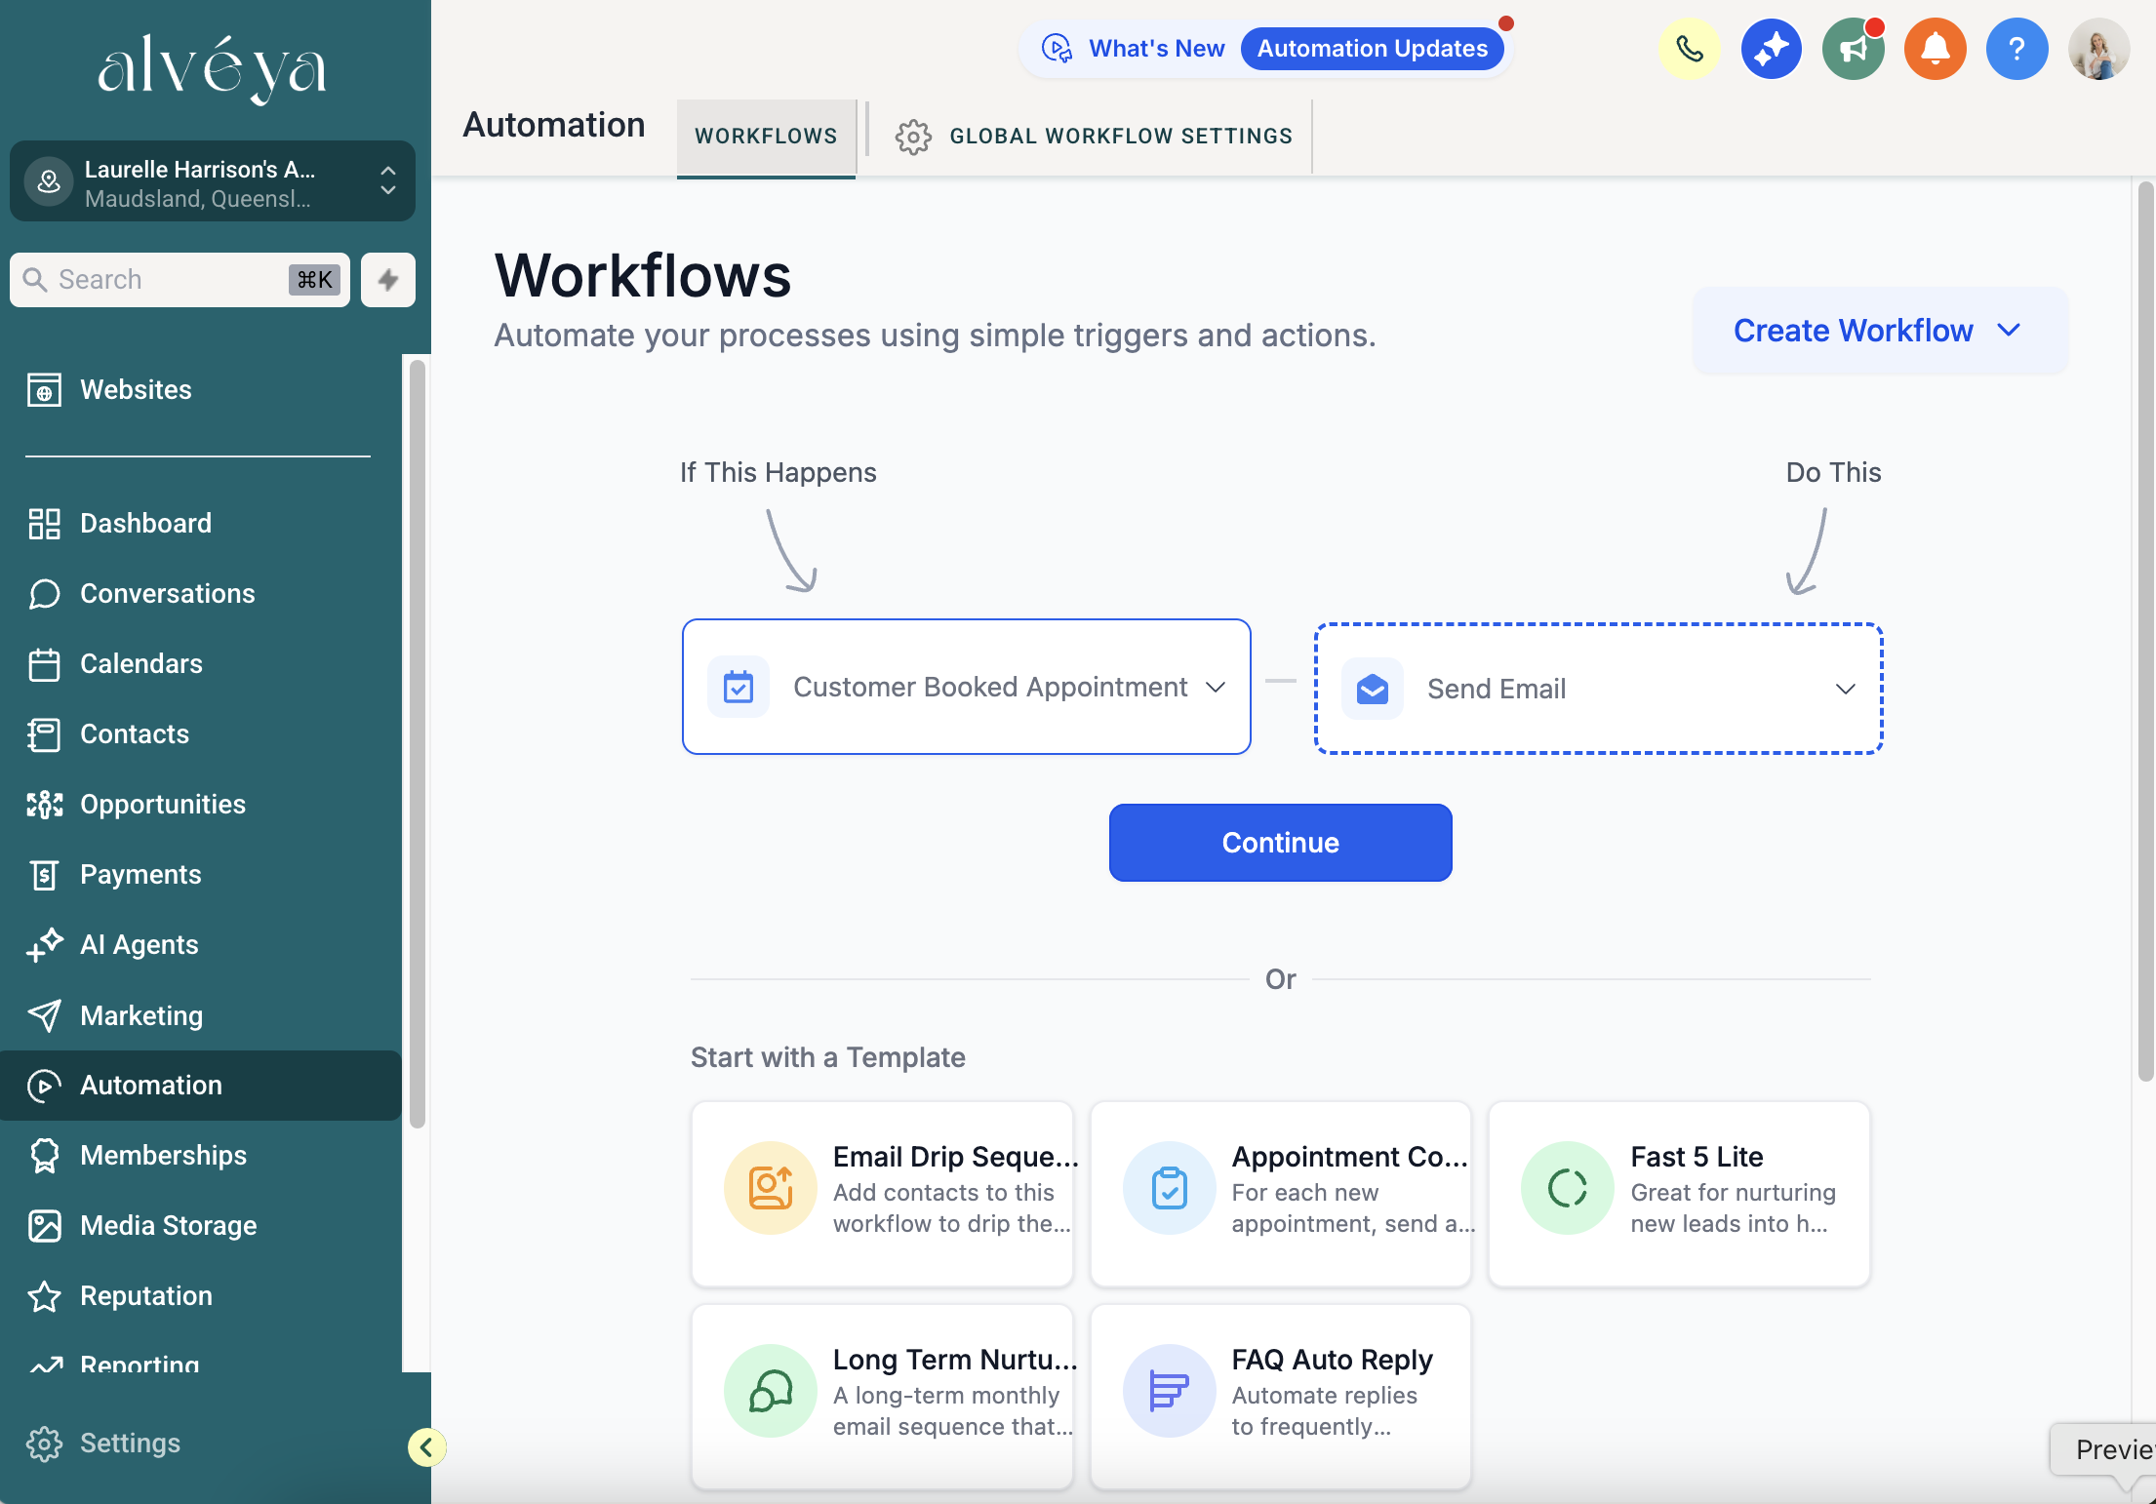Open the notifications bell

pos(1936,49)
